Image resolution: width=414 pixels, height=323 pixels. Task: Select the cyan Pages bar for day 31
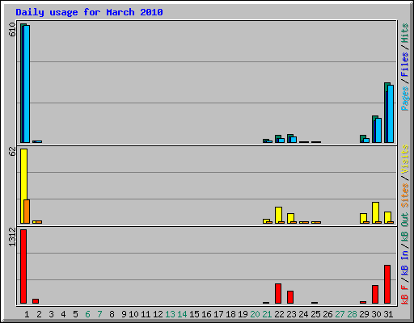(x=391, y=114)
